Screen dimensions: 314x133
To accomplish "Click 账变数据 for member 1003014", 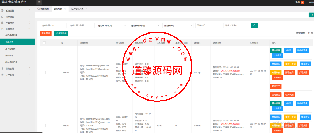I will 305,64.
